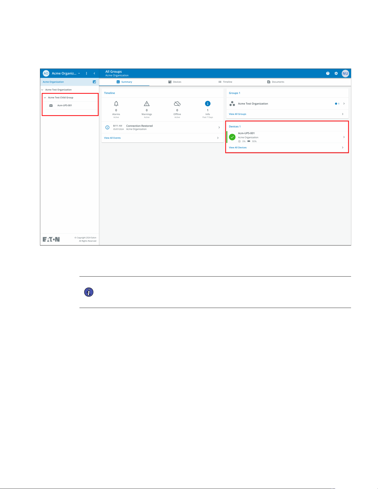Click the View All Devices link
The image size is (378, 489).
(238, 148)
